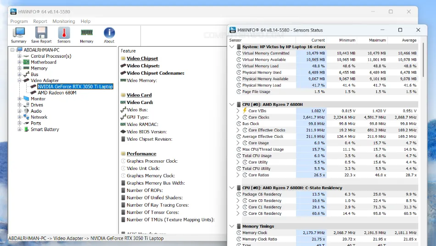The width and height of the screenshot is (436, 246).
Task: Expand the Core VIDs sensor row
Action: coord(238,111)
